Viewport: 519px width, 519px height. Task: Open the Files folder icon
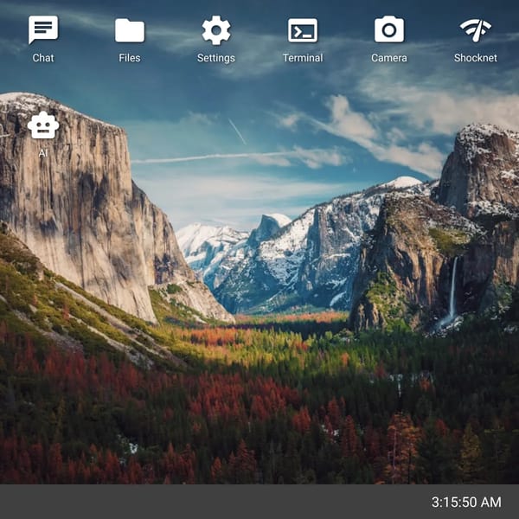coord(130,30)
